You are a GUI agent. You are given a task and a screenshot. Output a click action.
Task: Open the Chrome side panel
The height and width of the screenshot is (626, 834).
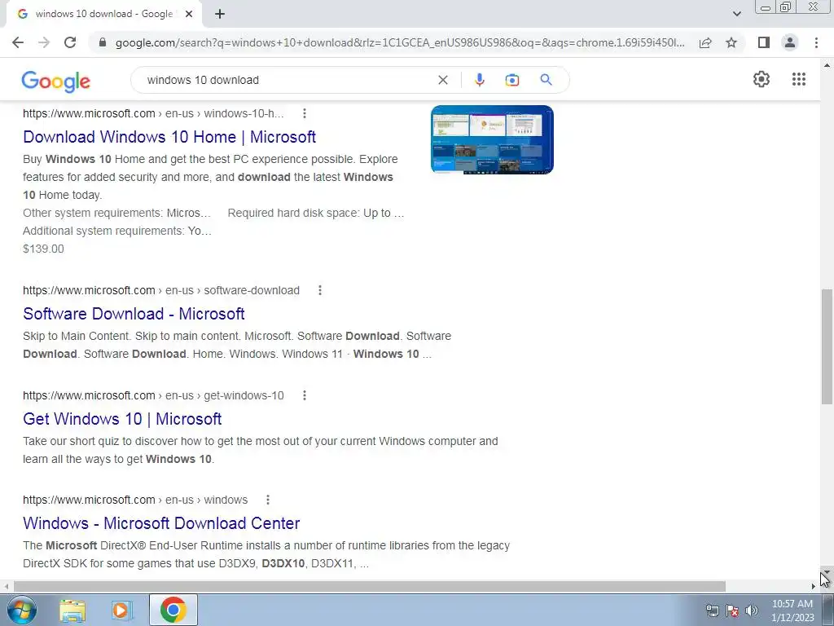764,42
